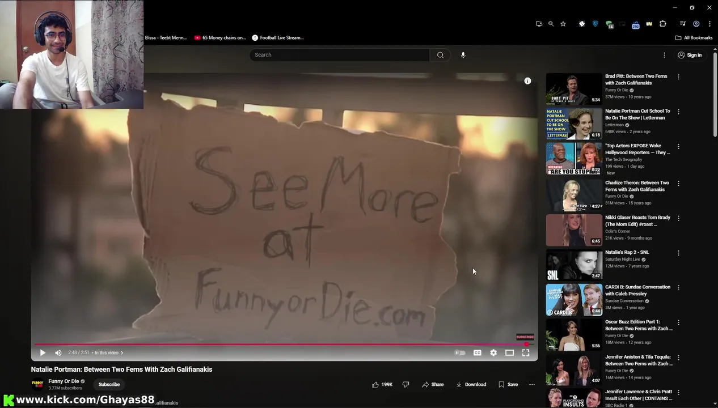Open options menu for Letterman video
The height and width of the screenshot is (408, 718).
click(x=678, y=112)
